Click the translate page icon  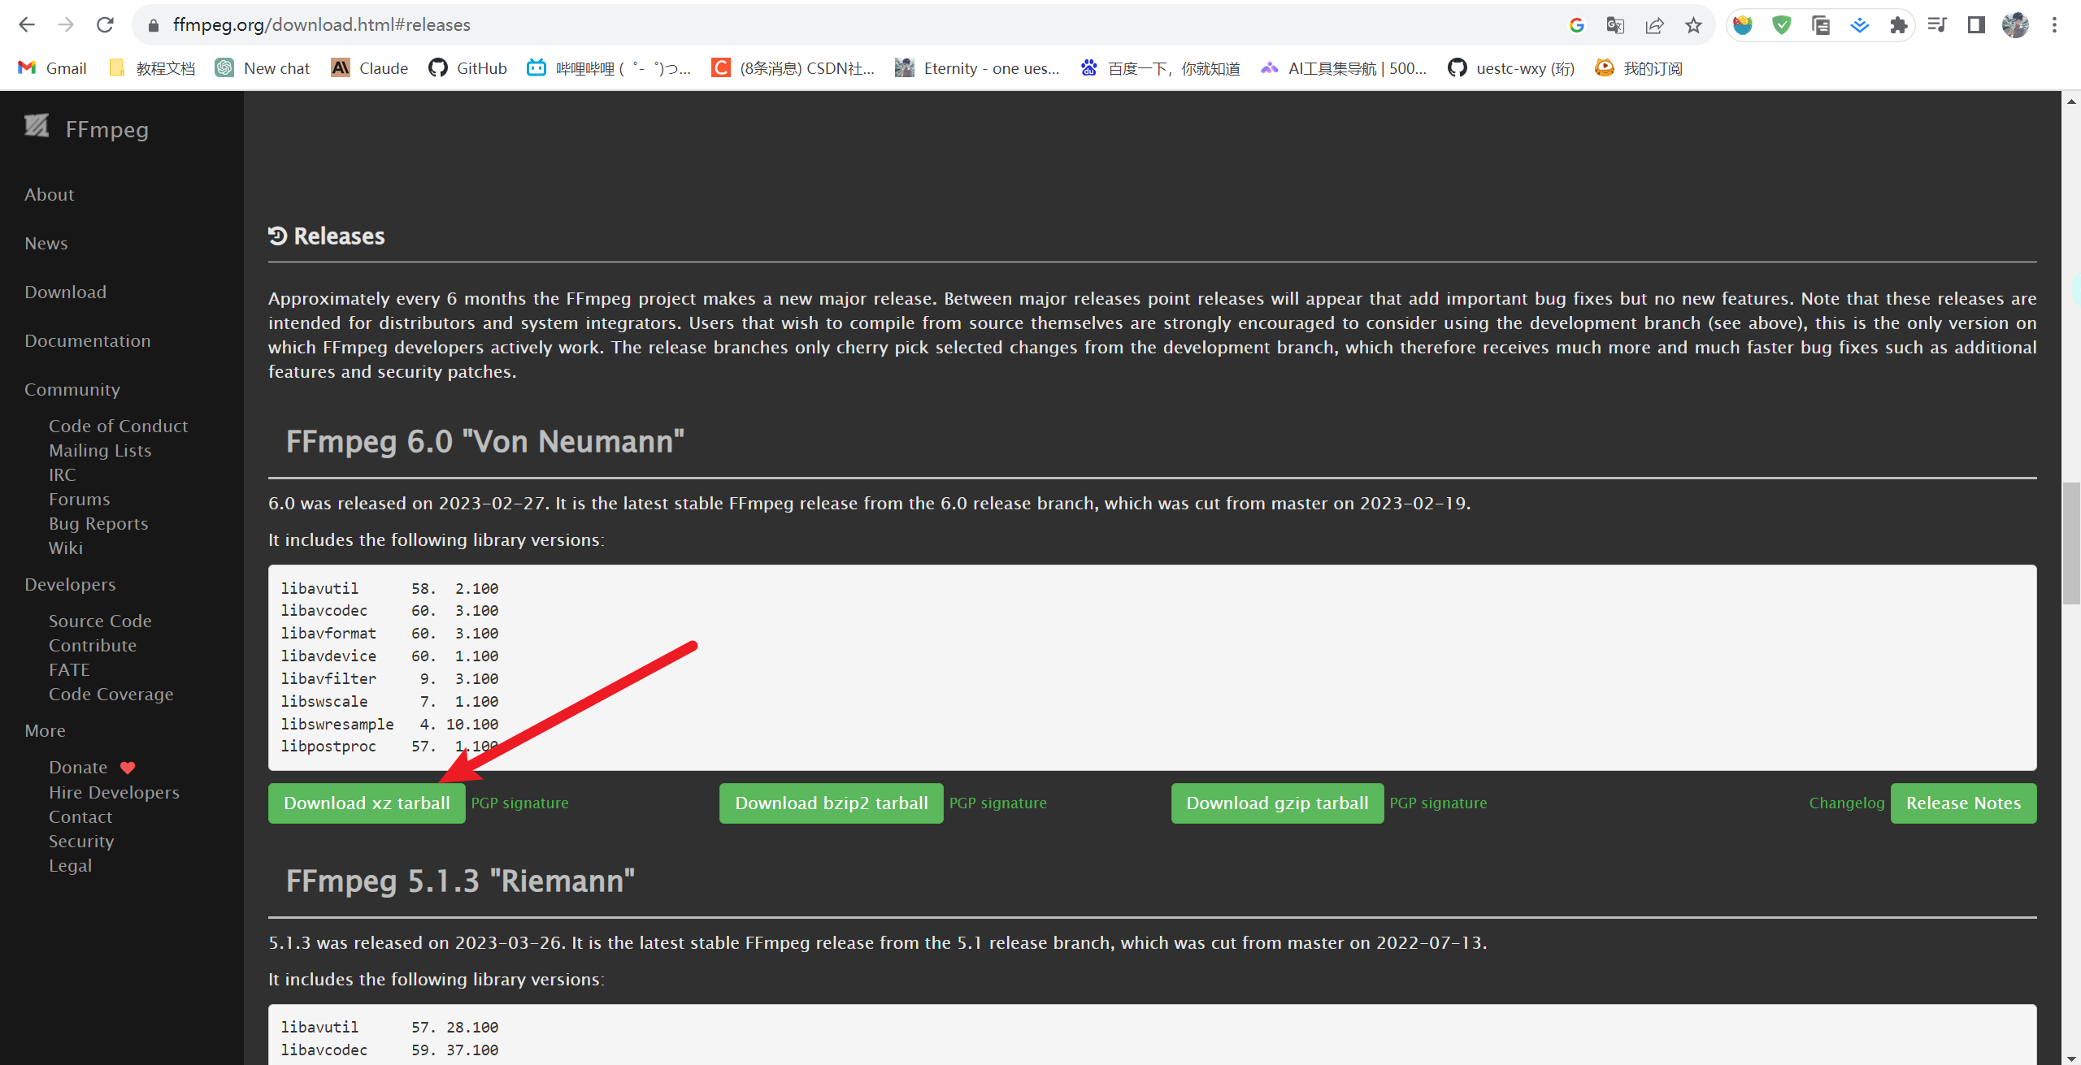(1615, 25)
